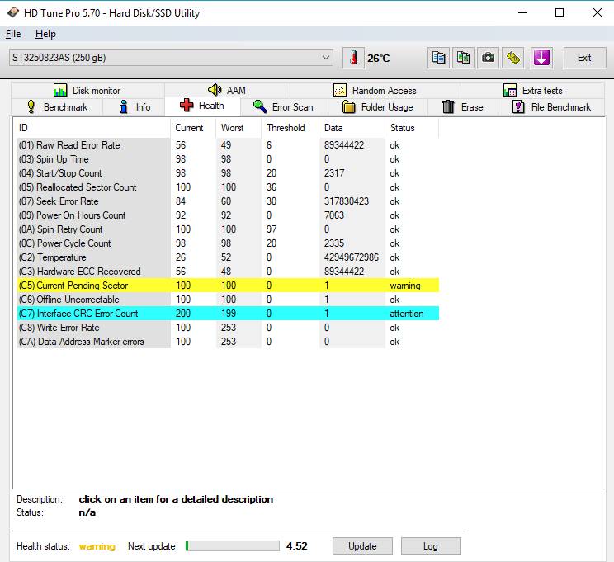The height and width of the screenshot is (562, 614).
Task: Select the (C2) Temperature row
Action: click(228, 257)
